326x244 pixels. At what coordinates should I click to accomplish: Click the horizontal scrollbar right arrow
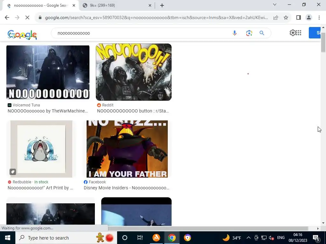point(318,228)
